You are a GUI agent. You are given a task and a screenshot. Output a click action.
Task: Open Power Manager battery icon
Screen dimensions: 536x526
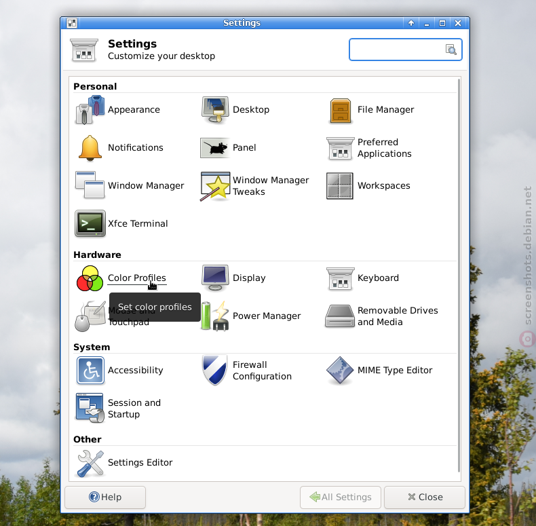pyautogui.click(x=215, y=316)
